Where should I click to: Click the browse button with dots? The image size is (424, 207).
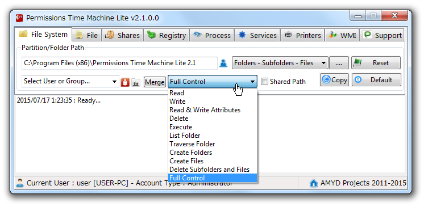point(339,63)
